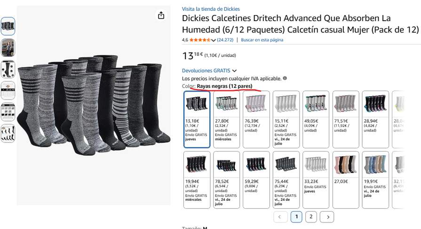Select variants page 1
This screenshot has height=229, width=421.
click(296, 217)
